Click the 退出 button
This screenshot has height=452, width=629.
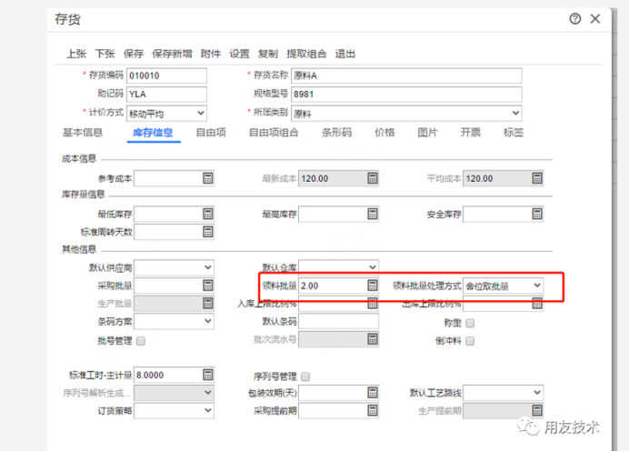coord(345,55)
